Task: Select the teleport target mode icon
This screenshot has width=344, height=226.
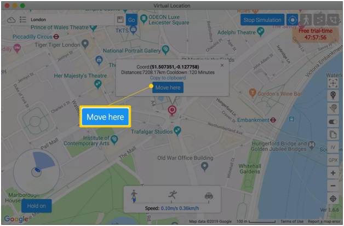Action: click(x=293, y=20)
